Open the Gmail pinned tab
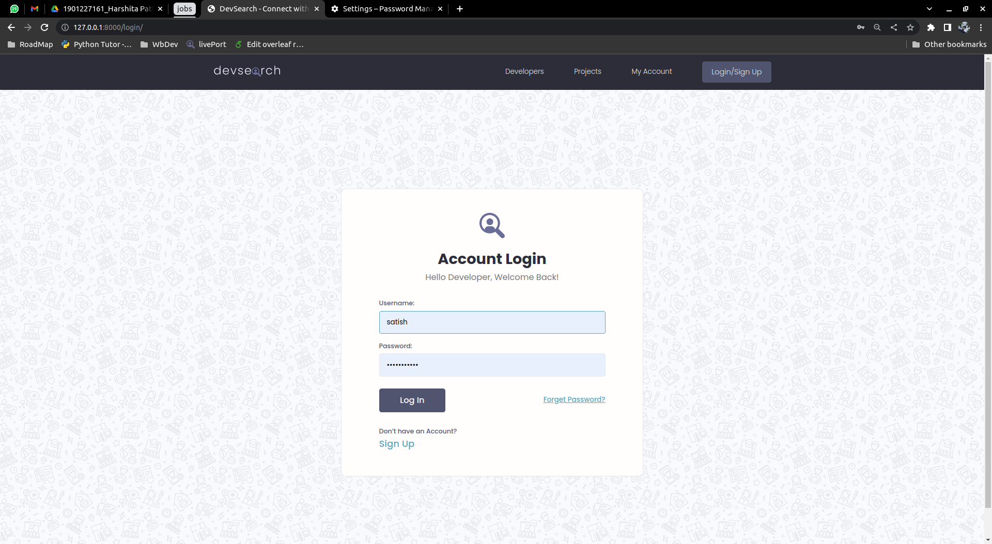 pos(34,9)
